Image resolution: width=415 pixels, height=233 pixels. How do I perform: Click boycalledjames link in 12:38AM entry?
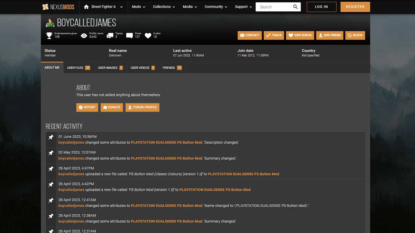[71, 222]
